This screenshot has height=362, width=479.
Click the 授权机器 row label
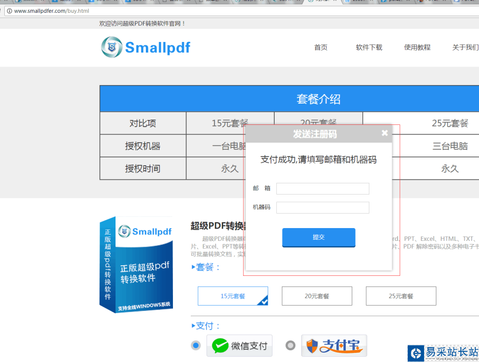click(x=143, y=146)
